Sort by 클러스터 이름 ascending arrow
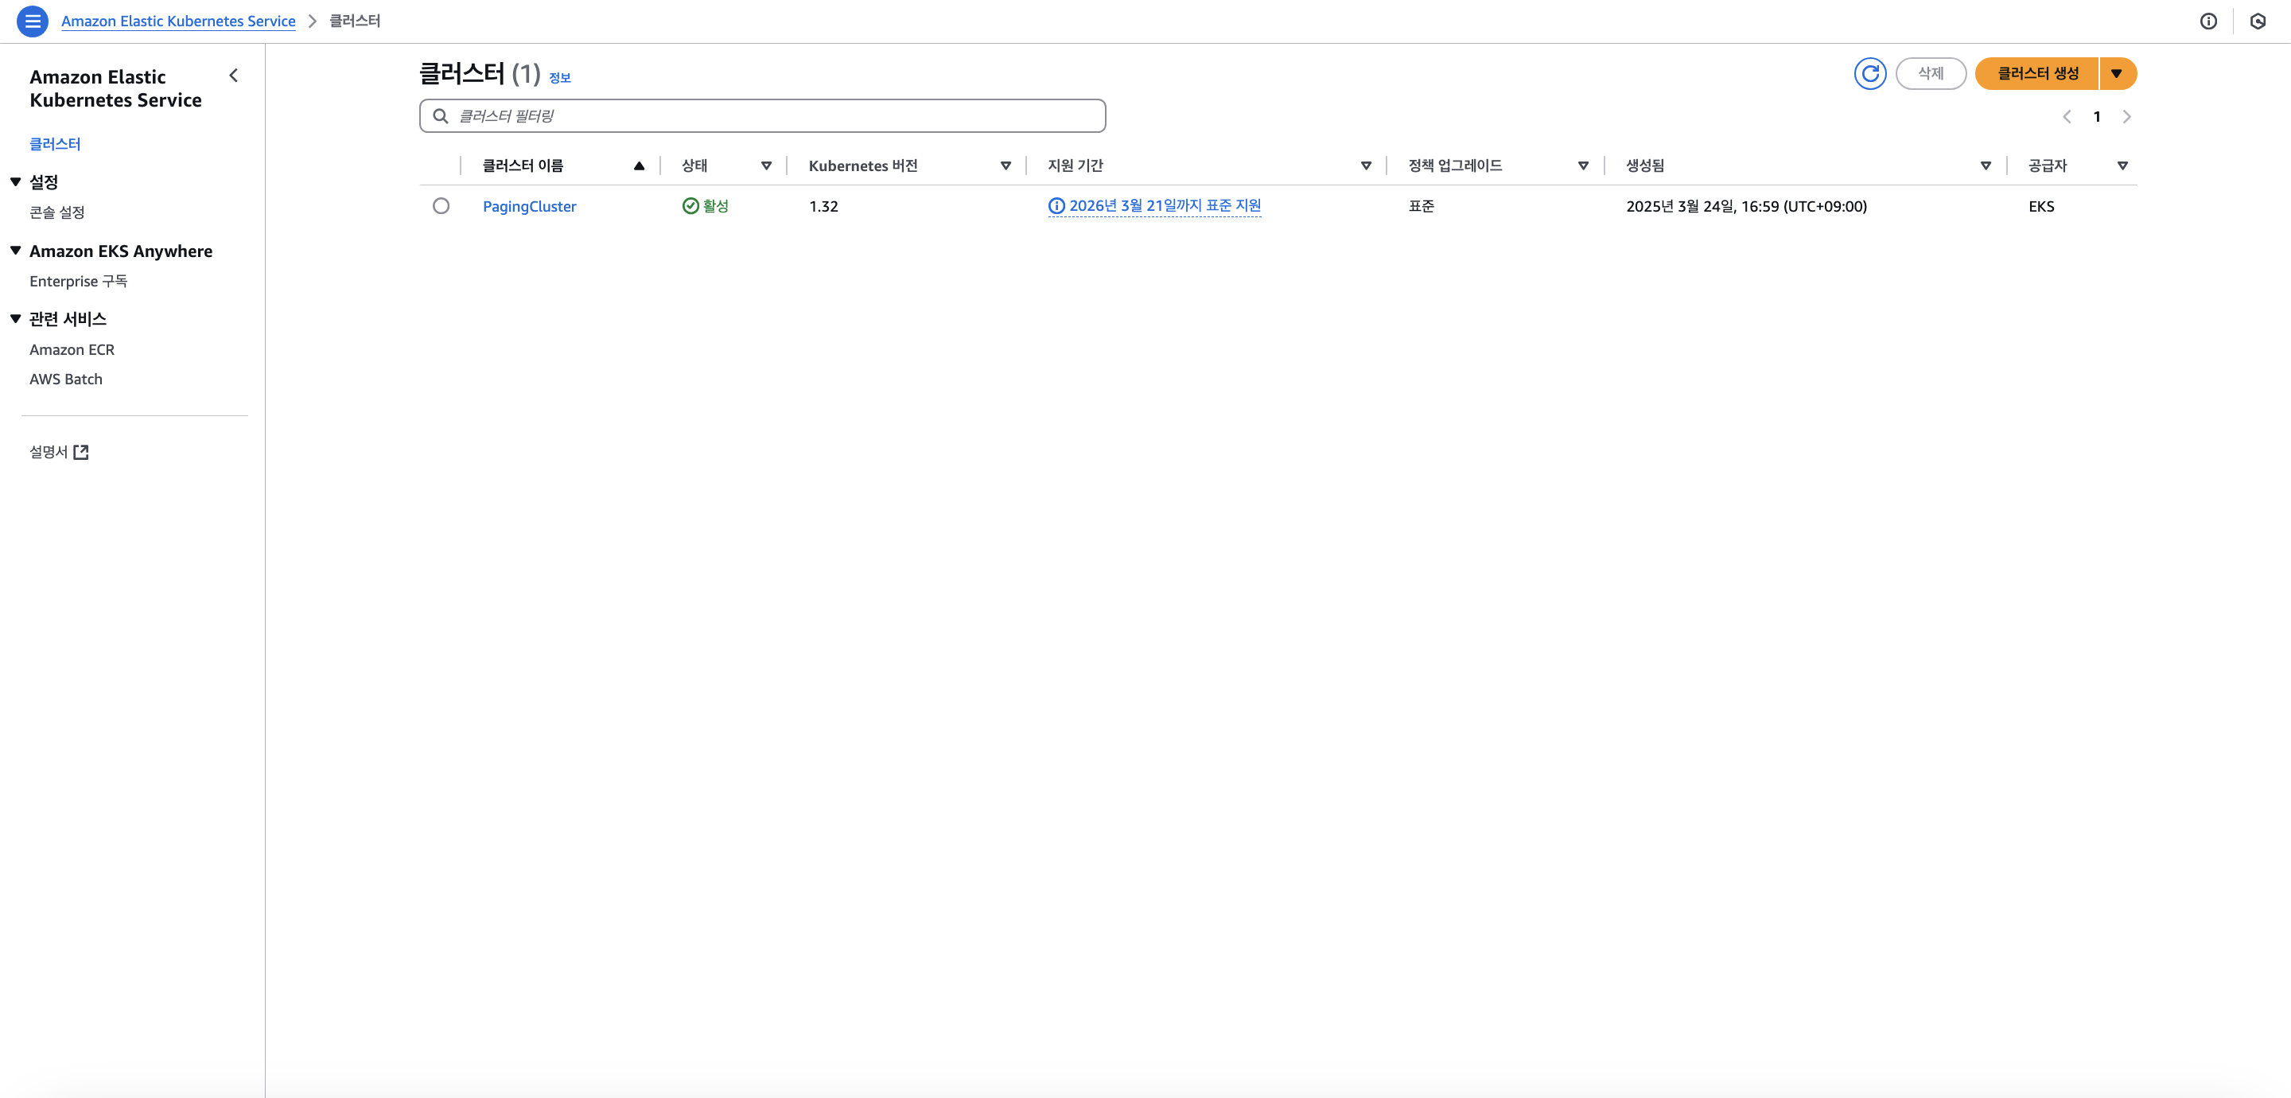2291x1098 pixels. click(639, 165)
